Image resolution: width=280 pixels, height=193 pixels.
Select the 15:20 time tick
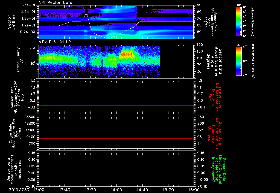click(168, 190)
